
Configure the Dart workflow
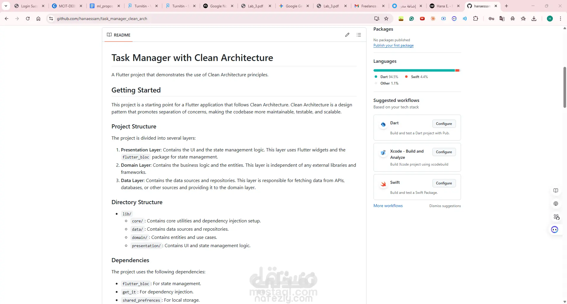coord(444,124)
